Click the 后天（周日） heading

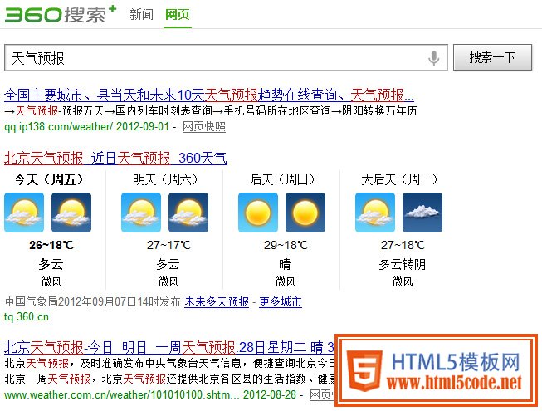click(285, 179)
